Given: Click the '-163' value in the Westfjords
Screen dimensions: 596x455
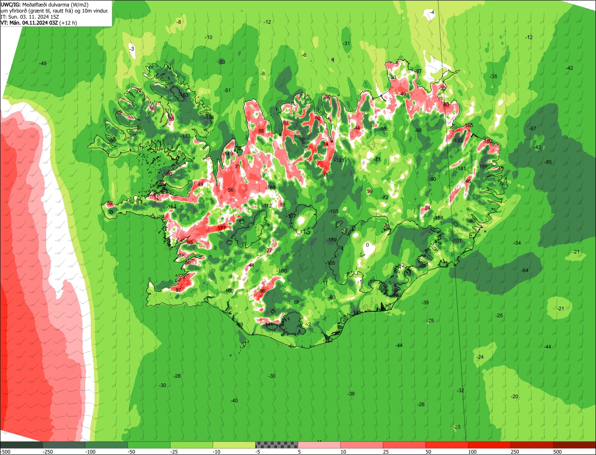Looking at the screenshot, I should [183, 95].
